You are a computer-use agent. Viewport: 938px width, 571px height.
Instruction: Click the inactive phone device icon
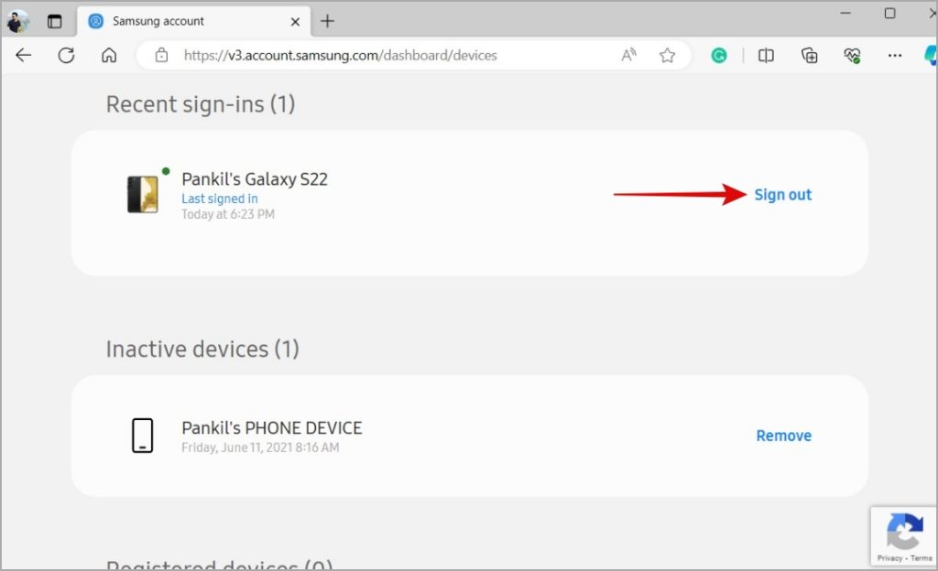[142, 436]
